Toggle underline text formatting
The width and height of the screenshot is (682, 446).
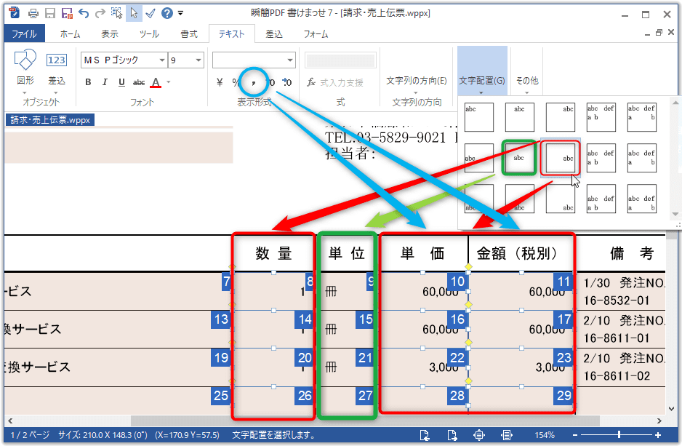(121, 82)
